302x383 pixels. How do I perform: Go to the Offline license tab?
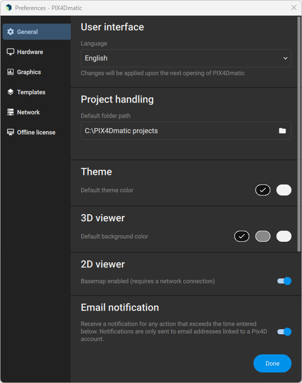[37, 132]
